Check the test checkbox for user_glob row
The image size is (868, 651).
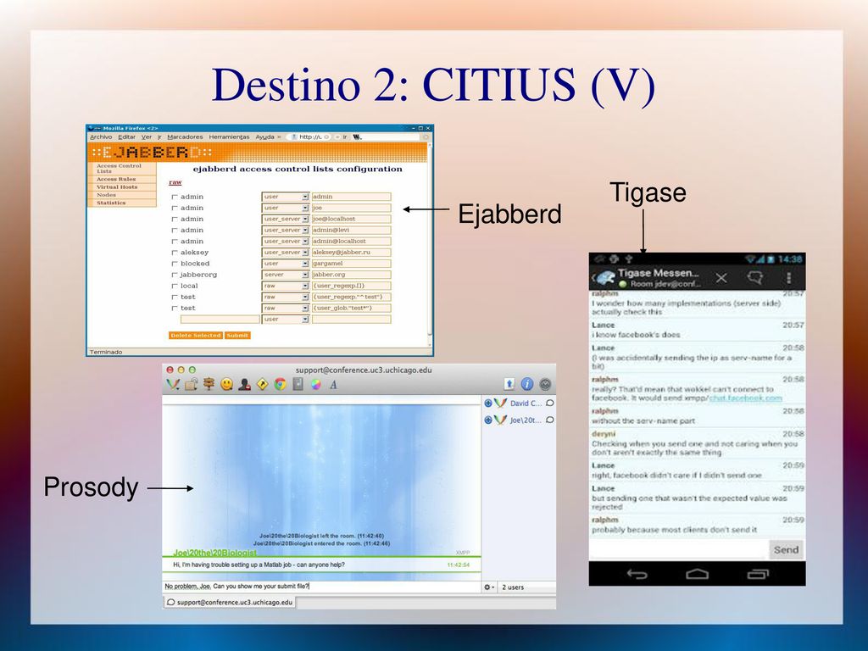(175, 309)
